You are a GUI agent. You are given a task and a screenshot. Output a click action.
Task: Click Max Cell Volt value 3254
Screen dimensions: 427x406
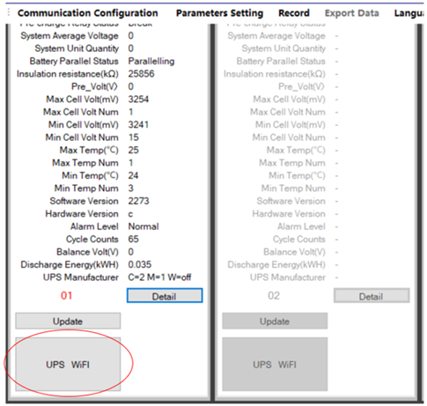coord(138,100)
